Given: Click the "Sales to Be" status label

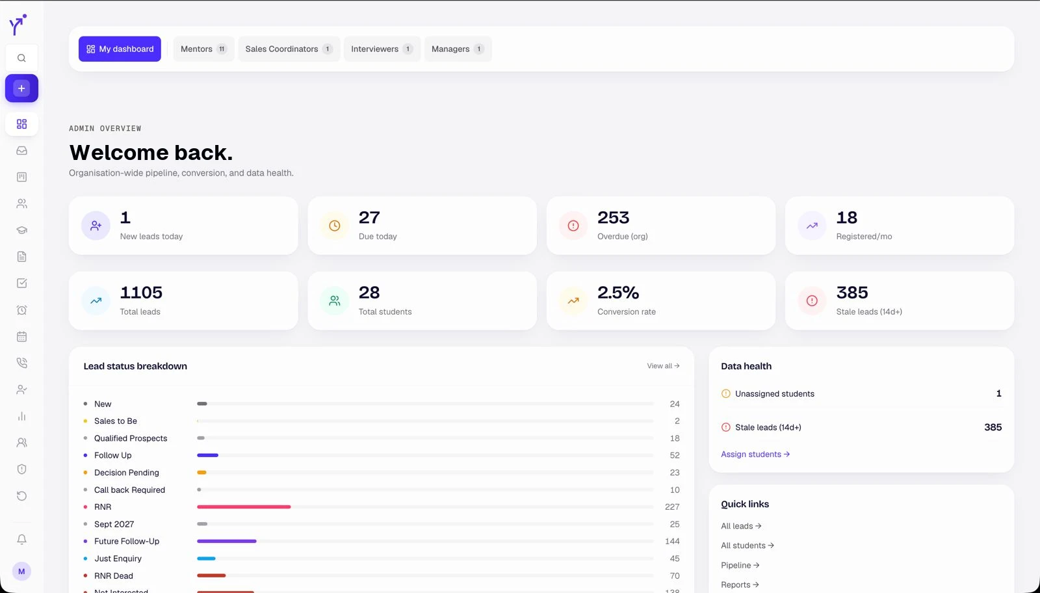Looking at the screenshot, I should click(x=116, y=421).
